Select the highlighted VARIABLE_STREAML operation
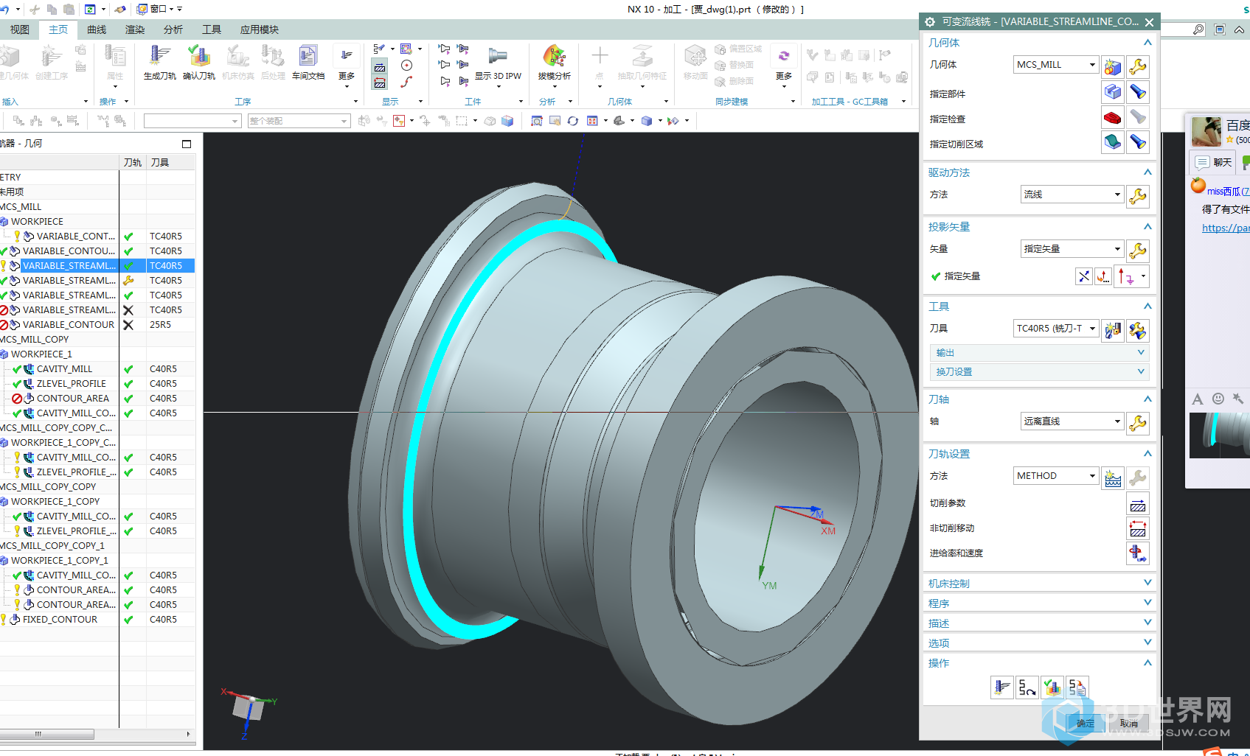Viewport: 1250px width, 756px height. (x=69, y=265)
